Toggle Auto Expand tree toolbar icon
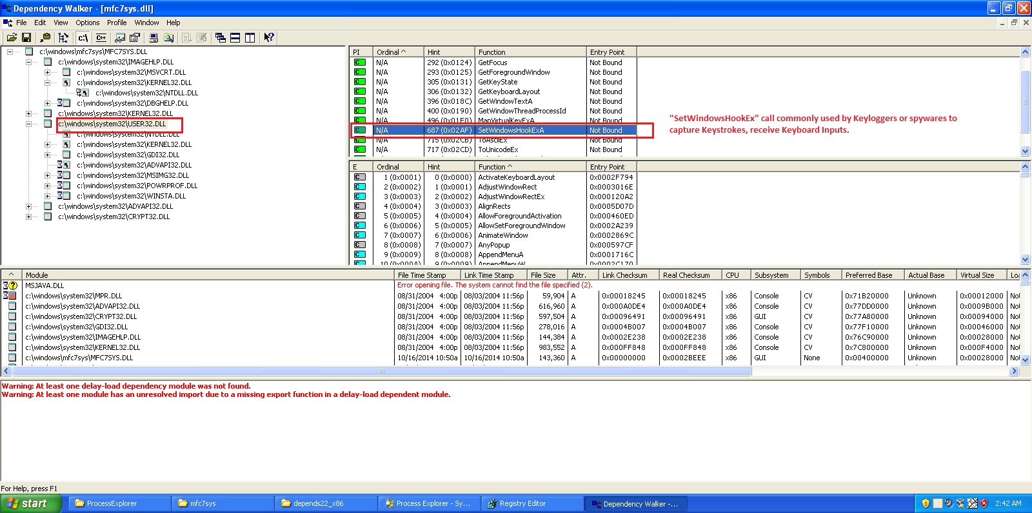The image size is (1032, 513). [63, 38]
